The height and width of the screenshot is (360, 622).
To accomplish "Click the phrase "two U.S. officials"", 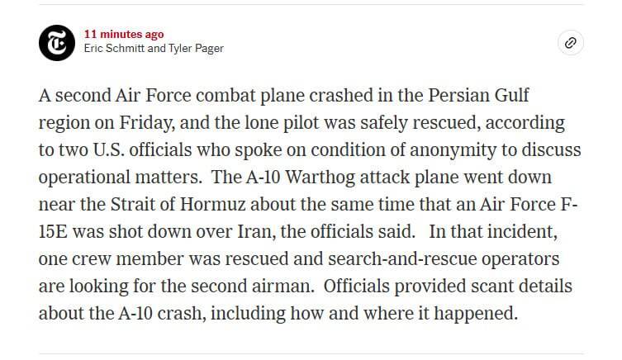I will pyautogui.click(x=116, y=150).
